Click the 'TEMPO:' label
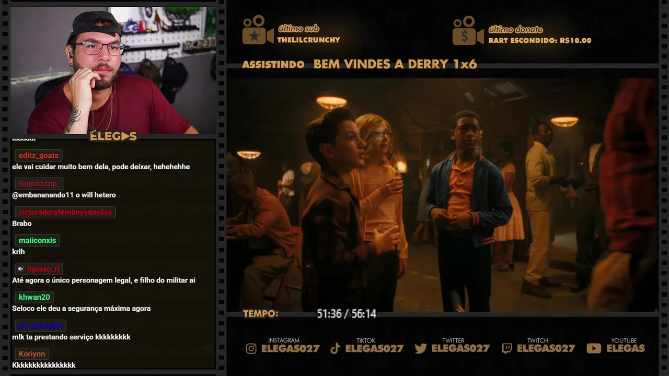 [x=261, y=314]
